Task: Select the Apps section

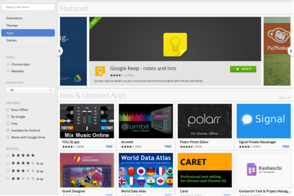Action: coord(28,33)
